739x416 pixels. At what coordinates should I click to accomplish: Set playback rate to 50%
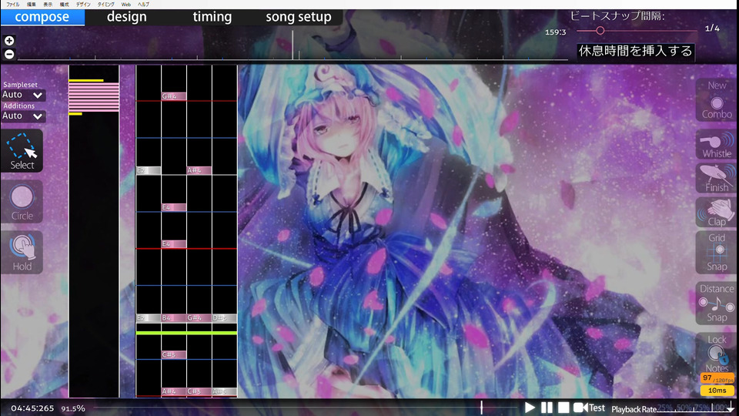[x=684, y=408]
